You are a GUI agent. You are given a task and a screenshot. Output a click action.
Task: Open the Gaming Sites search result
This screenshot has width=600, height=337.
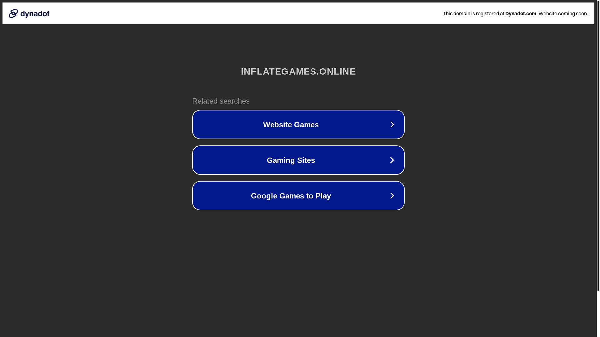tap(298, 160)
